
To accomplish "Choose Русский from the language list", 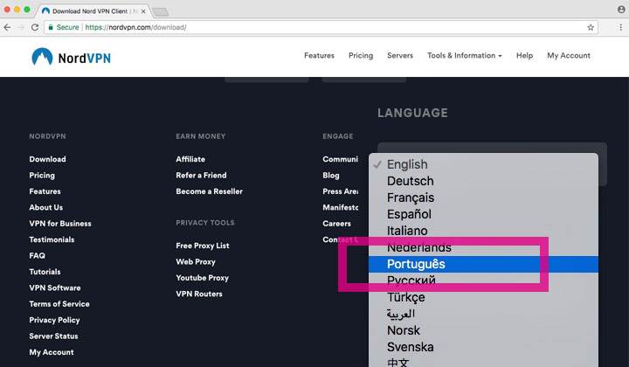I will tap(483, 280).
